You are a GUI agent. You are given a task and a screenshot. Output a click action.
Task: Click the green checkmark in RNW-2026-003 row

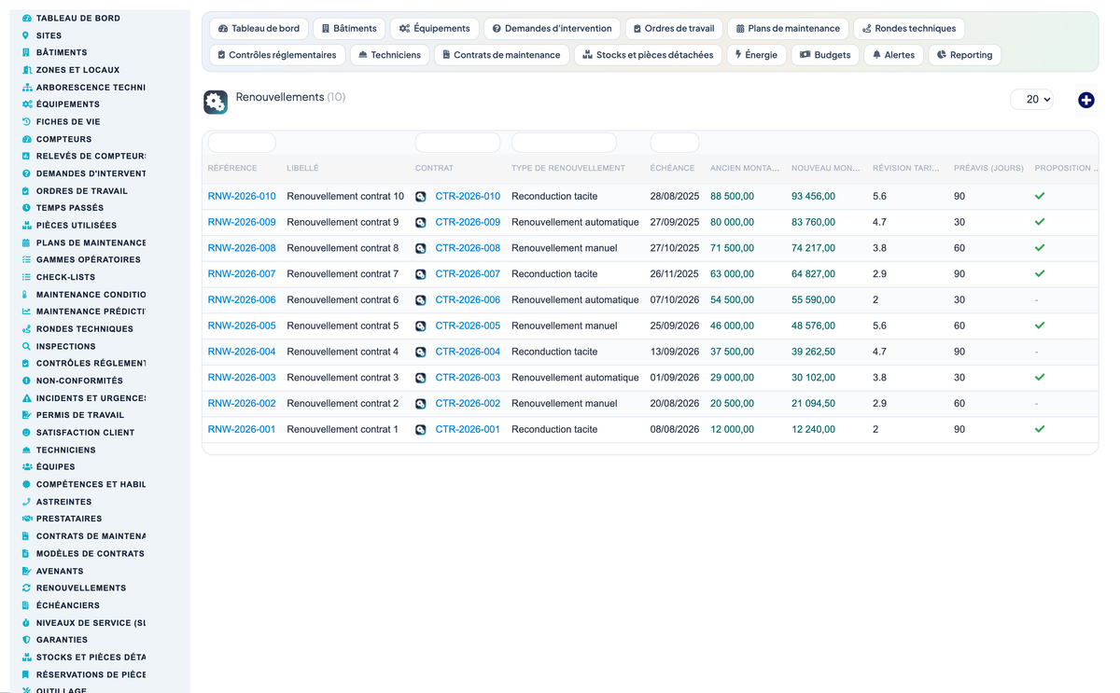pos(1040,378)
